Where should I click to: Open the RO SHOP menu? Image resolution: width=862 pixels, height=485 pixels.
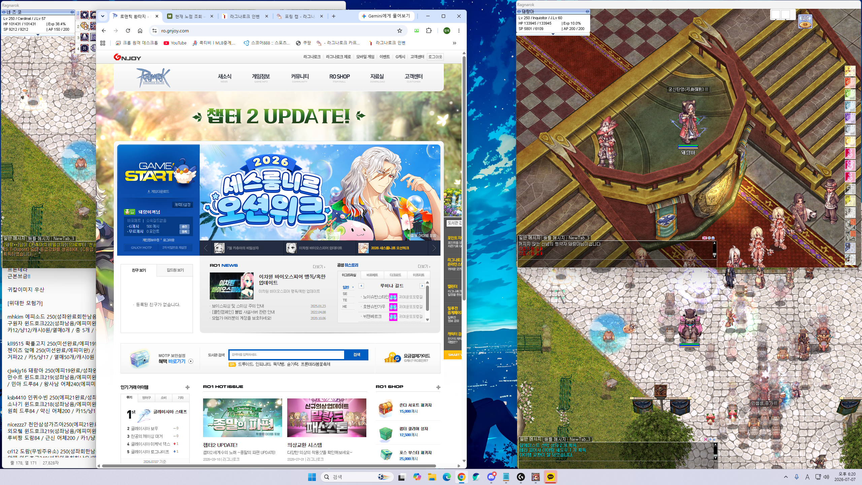point(339,77)
